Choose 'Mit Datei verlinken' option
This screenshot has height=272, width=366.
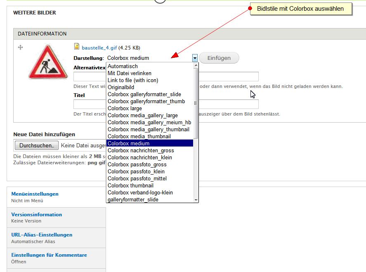[129, 73]
